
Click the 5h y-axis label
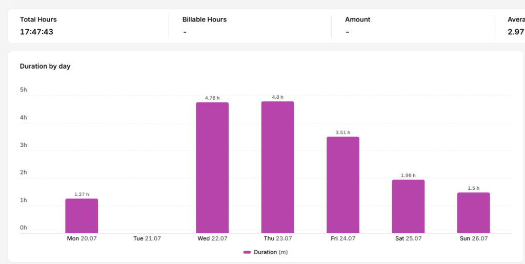tap(24, 90)
